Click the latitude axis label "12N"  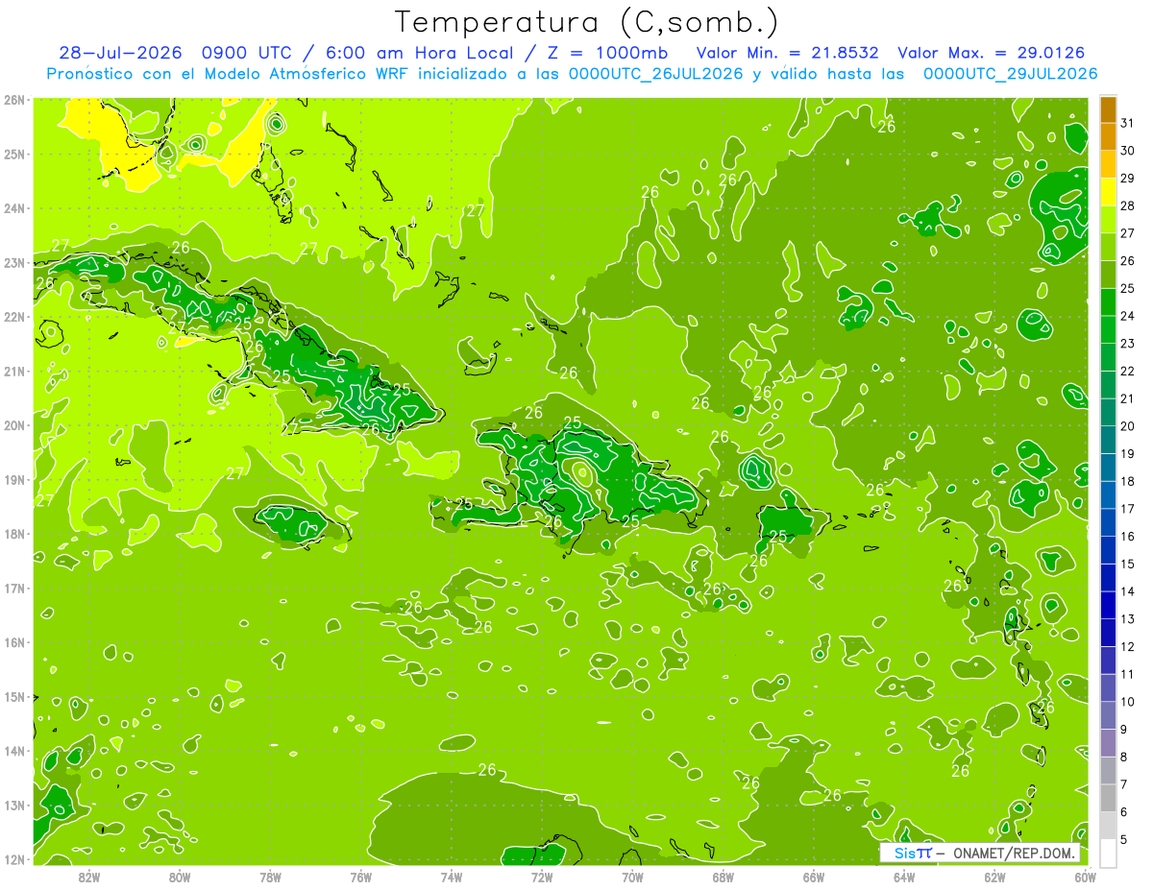coord(14,859)
